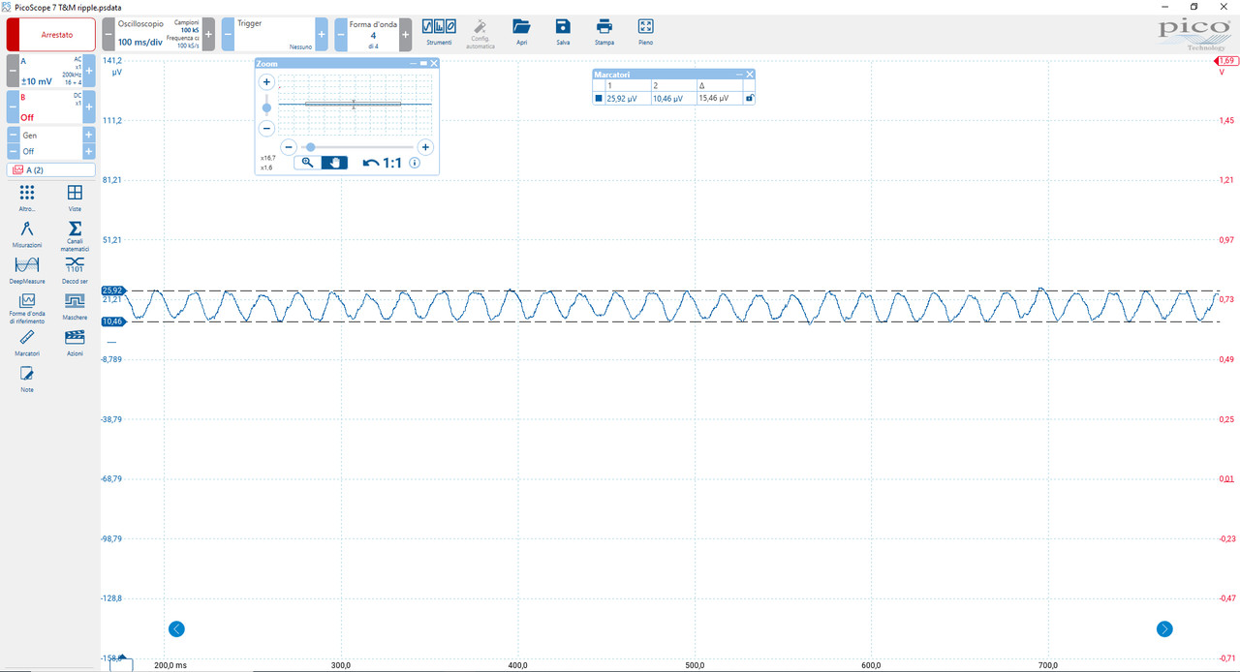Pan the graph left with the blue arrow

[x=176, y=628]
